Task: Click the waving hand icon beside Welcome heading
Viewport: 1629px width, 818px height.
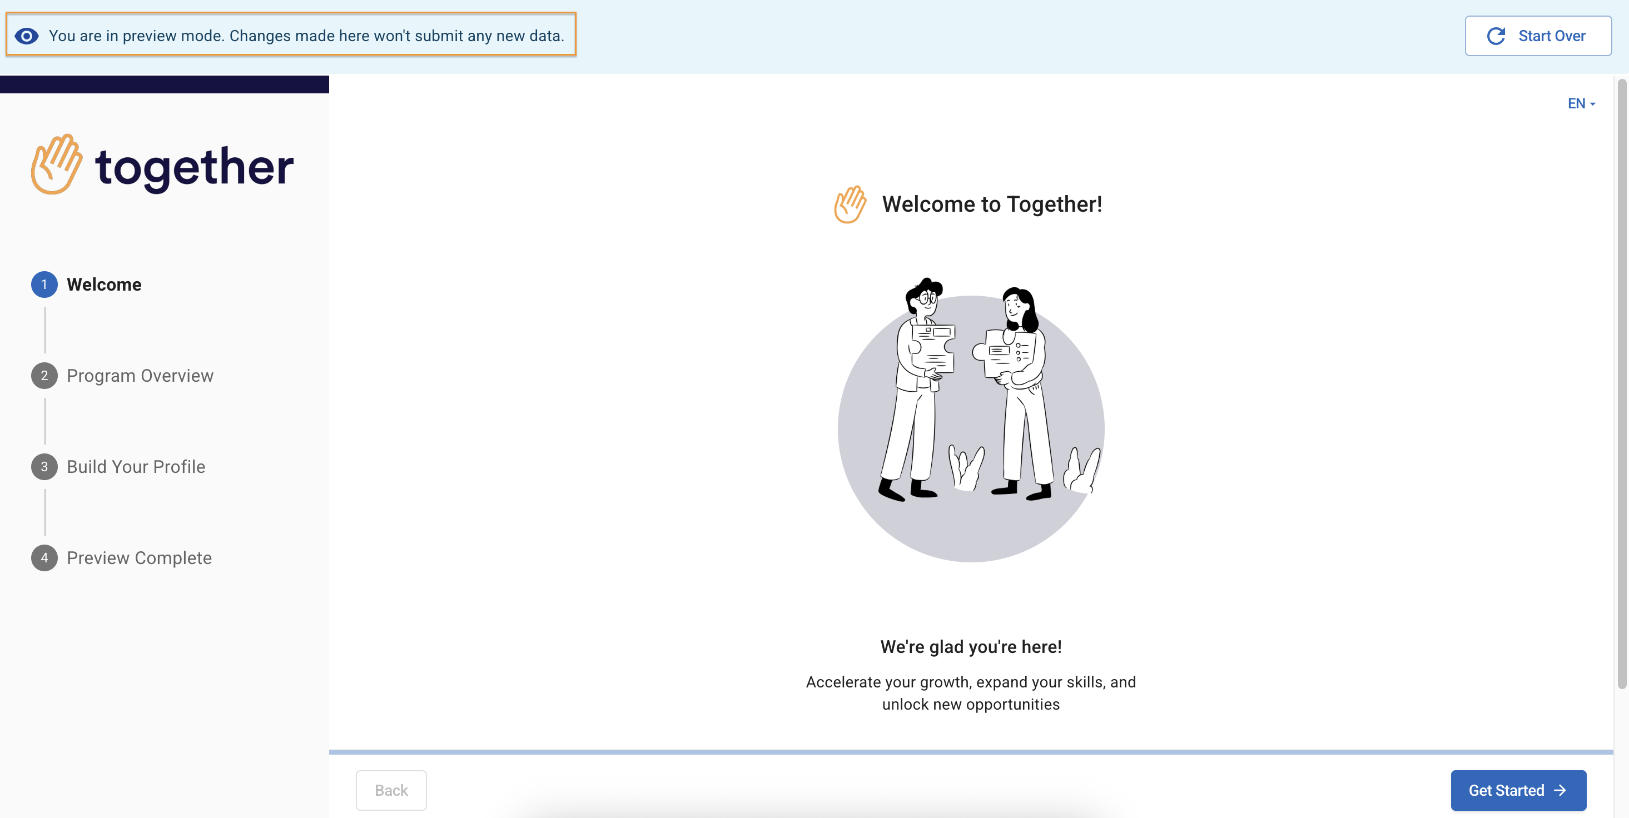Action: pyautogui.click(x=850, y=204)
